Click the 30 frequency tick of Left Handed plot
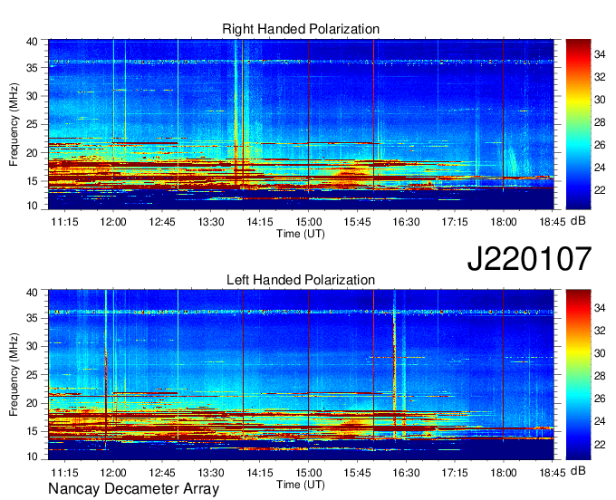Screen dimensions: 616x500 click(x=32, y=346)
